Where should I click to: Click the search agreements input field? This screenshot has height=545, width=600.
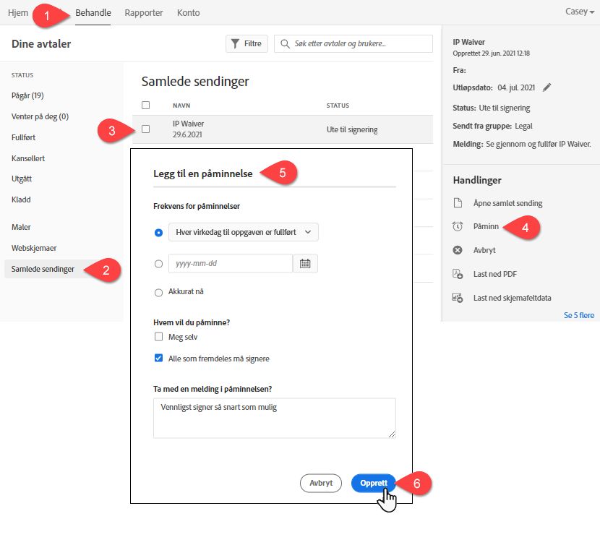pyautogui.click(x=353, y=43)
